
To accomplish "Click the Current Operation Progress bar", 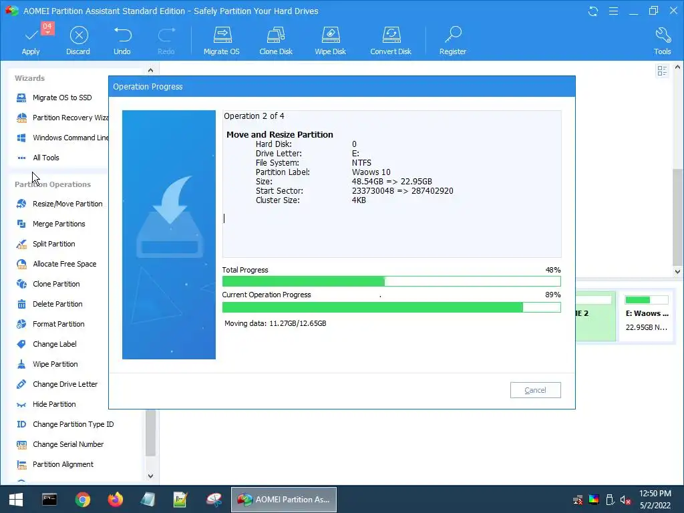I will pyautogui.click(x=391, y=307).
